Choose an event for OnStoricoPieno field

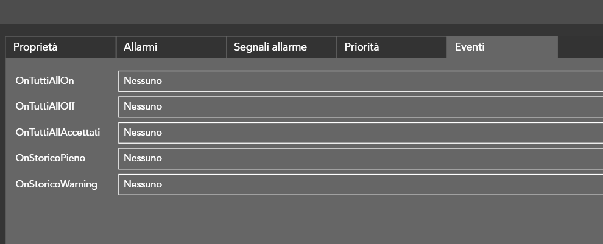tap(361, 159)
